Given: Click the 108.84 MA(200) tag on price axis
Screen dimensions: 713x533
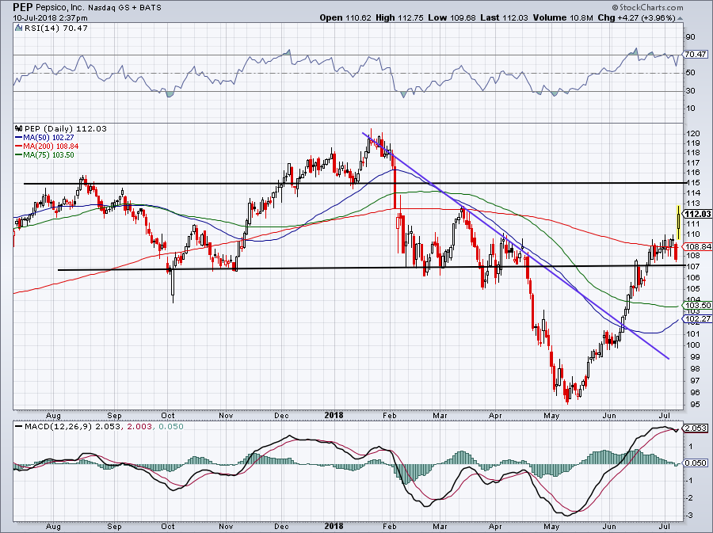Looking at the screenshot, I should point(697,247).
